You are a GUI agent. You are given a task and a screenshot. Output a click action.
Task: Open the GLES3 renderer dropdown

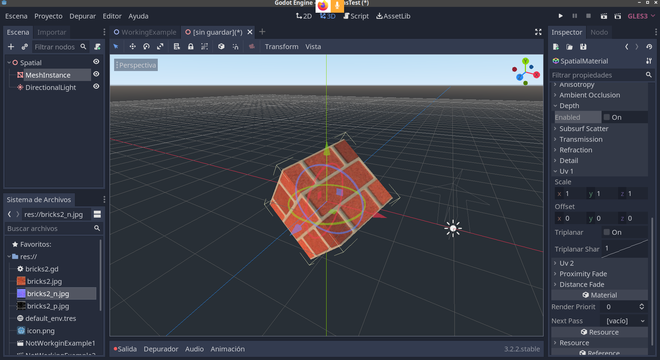pyautogui.click(x=641, y=16)
